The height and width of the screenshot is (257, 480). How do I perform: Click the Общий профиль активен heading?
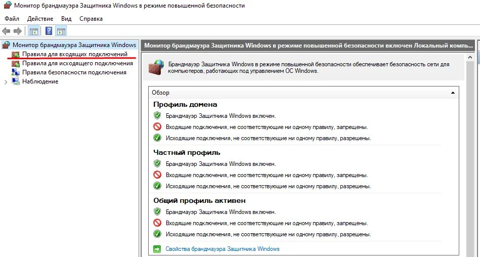click(199, 201)
